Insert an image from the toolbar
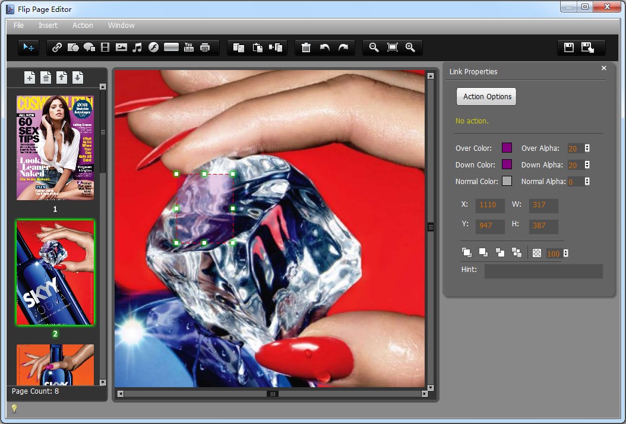This screenshot has height=424, width=626. pyautogui.click(x=121, y=48)
